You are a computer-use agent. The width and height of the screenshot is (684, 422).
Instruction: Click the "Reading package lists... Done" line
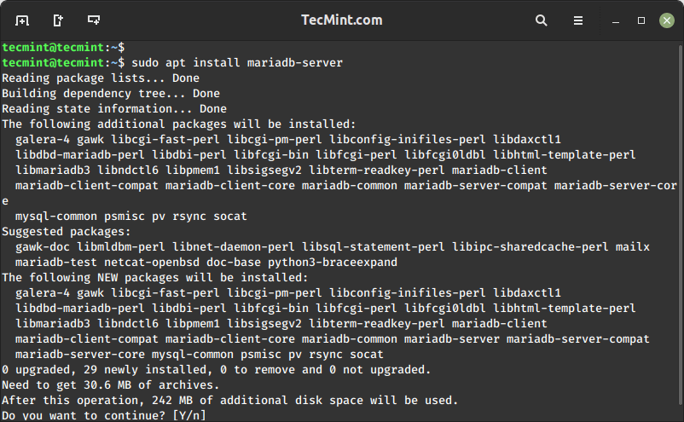[x=100, y=78]
